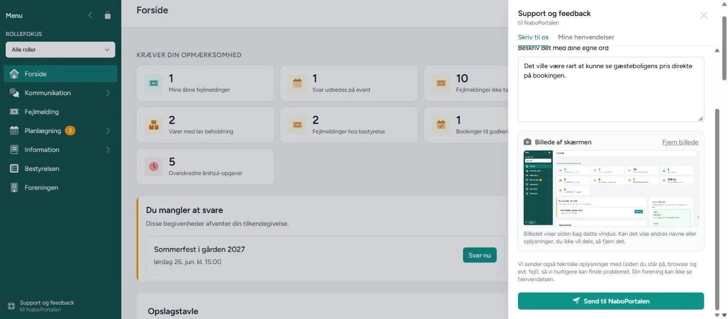Image resolution: width=728 pixels, height=319 pixels.
Task: Open the Varer med lav beholdning boxes icon
Action: coord(154,125)
